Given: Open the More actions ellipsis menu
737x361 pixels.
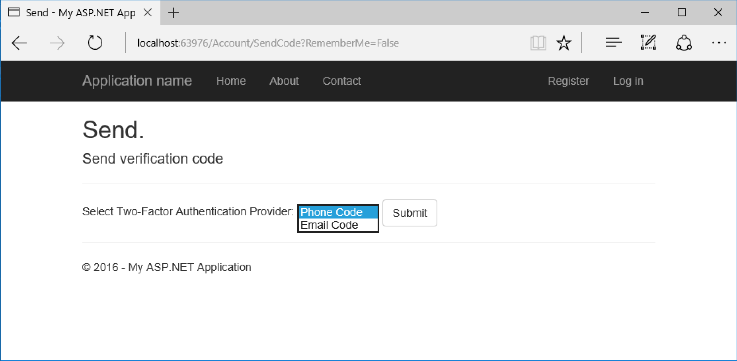Looking at the screenshot, I should pyautogui.click(x=719, y=43).
